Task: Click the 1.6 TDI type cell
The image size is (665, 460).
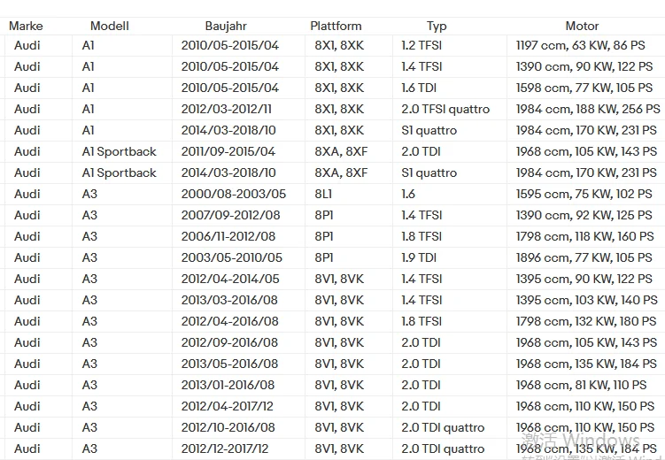Action: click(x=450, y=88)
